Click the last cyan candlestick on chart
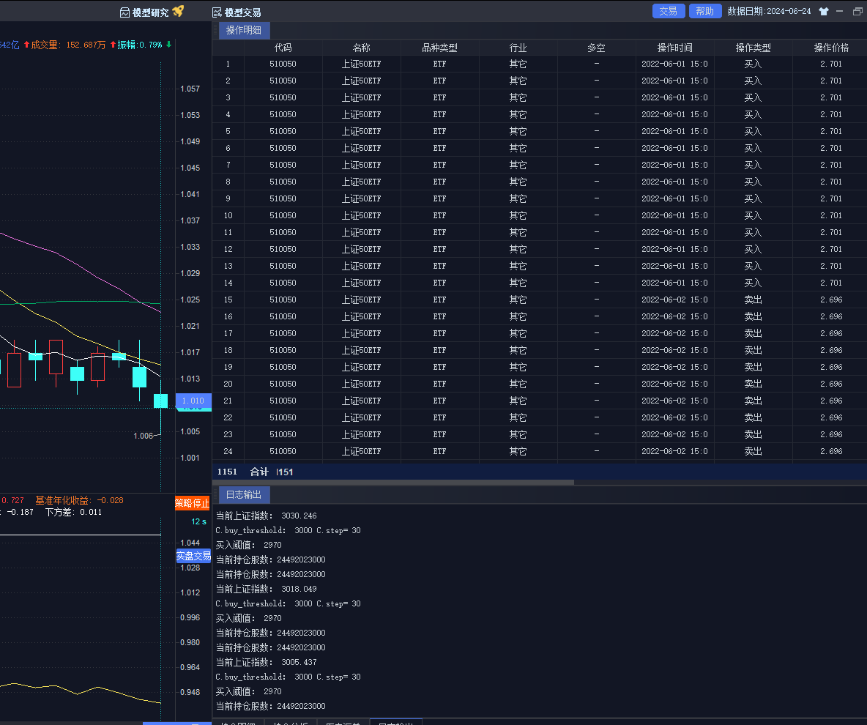Screen dimensions: 867x725 point(160,401)
